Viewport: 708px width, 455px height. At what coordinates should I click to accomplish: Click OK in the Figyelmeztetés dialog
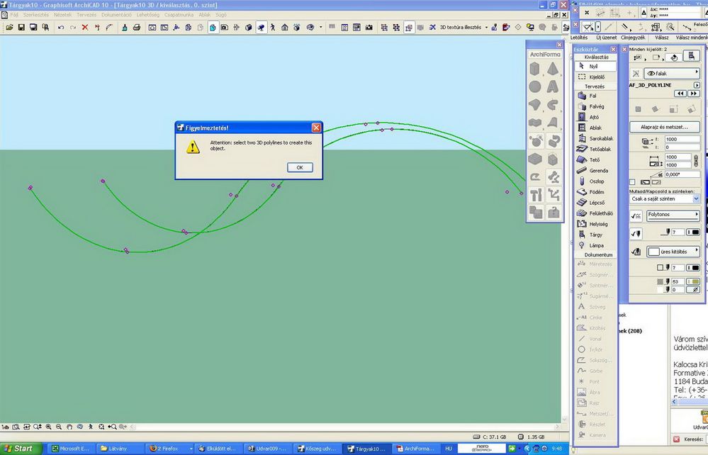click(x=300, y=167)
